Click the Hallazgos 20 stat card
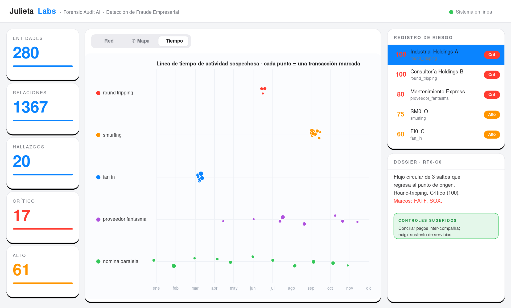This screenshot has width=511, height=308. [43, 163]
